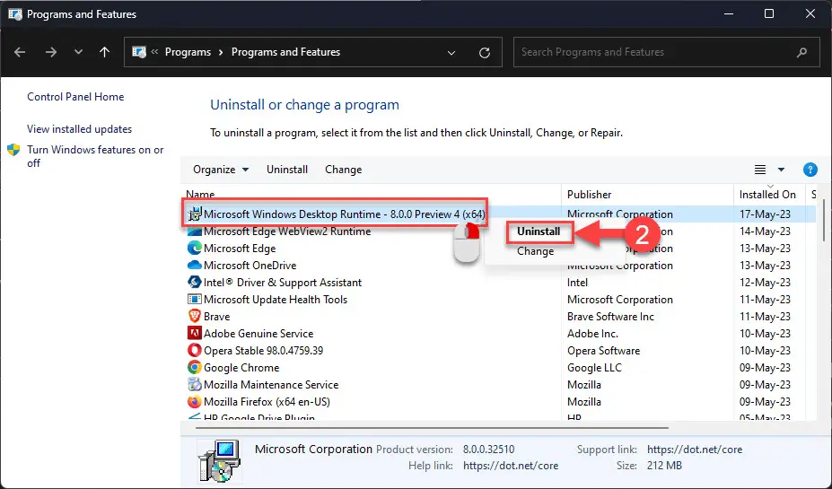Viewport: 832px width, 489px height.
Task: Click 'Opera Software' publisher cell
Action: (x=603, y=350)
